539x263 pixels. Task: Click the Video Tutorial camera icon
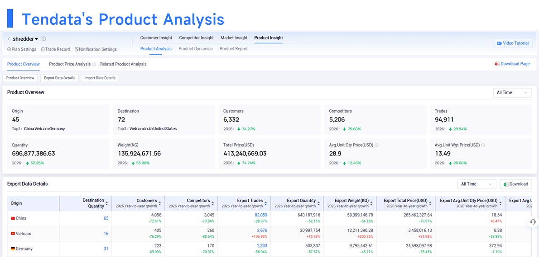499,43
